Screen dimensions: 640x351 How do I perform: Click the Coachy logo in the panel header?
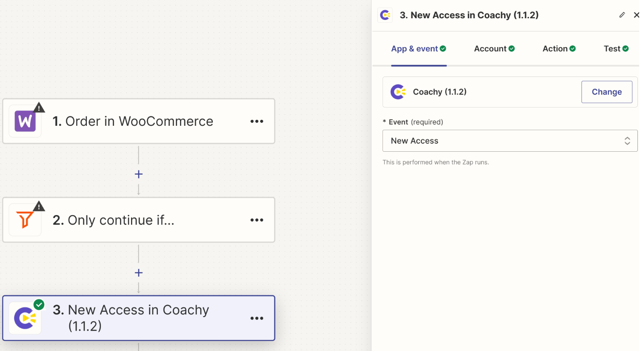tap(385, 15)
